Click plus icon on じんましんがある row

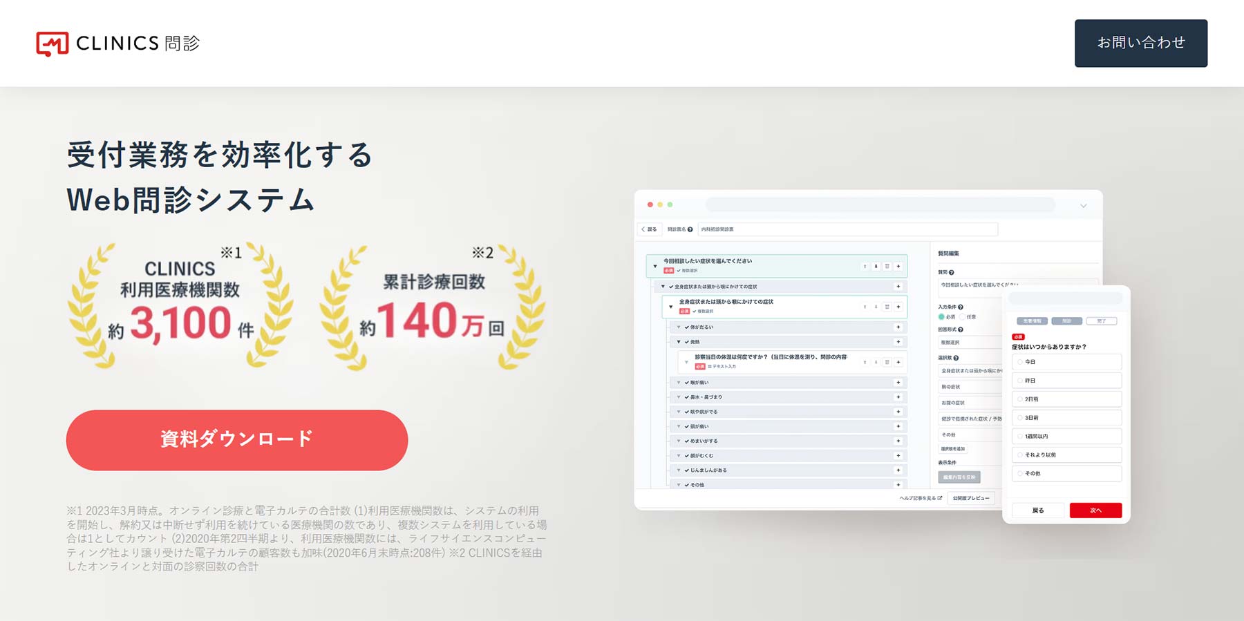pyautogui.click(x=898, y=470)
